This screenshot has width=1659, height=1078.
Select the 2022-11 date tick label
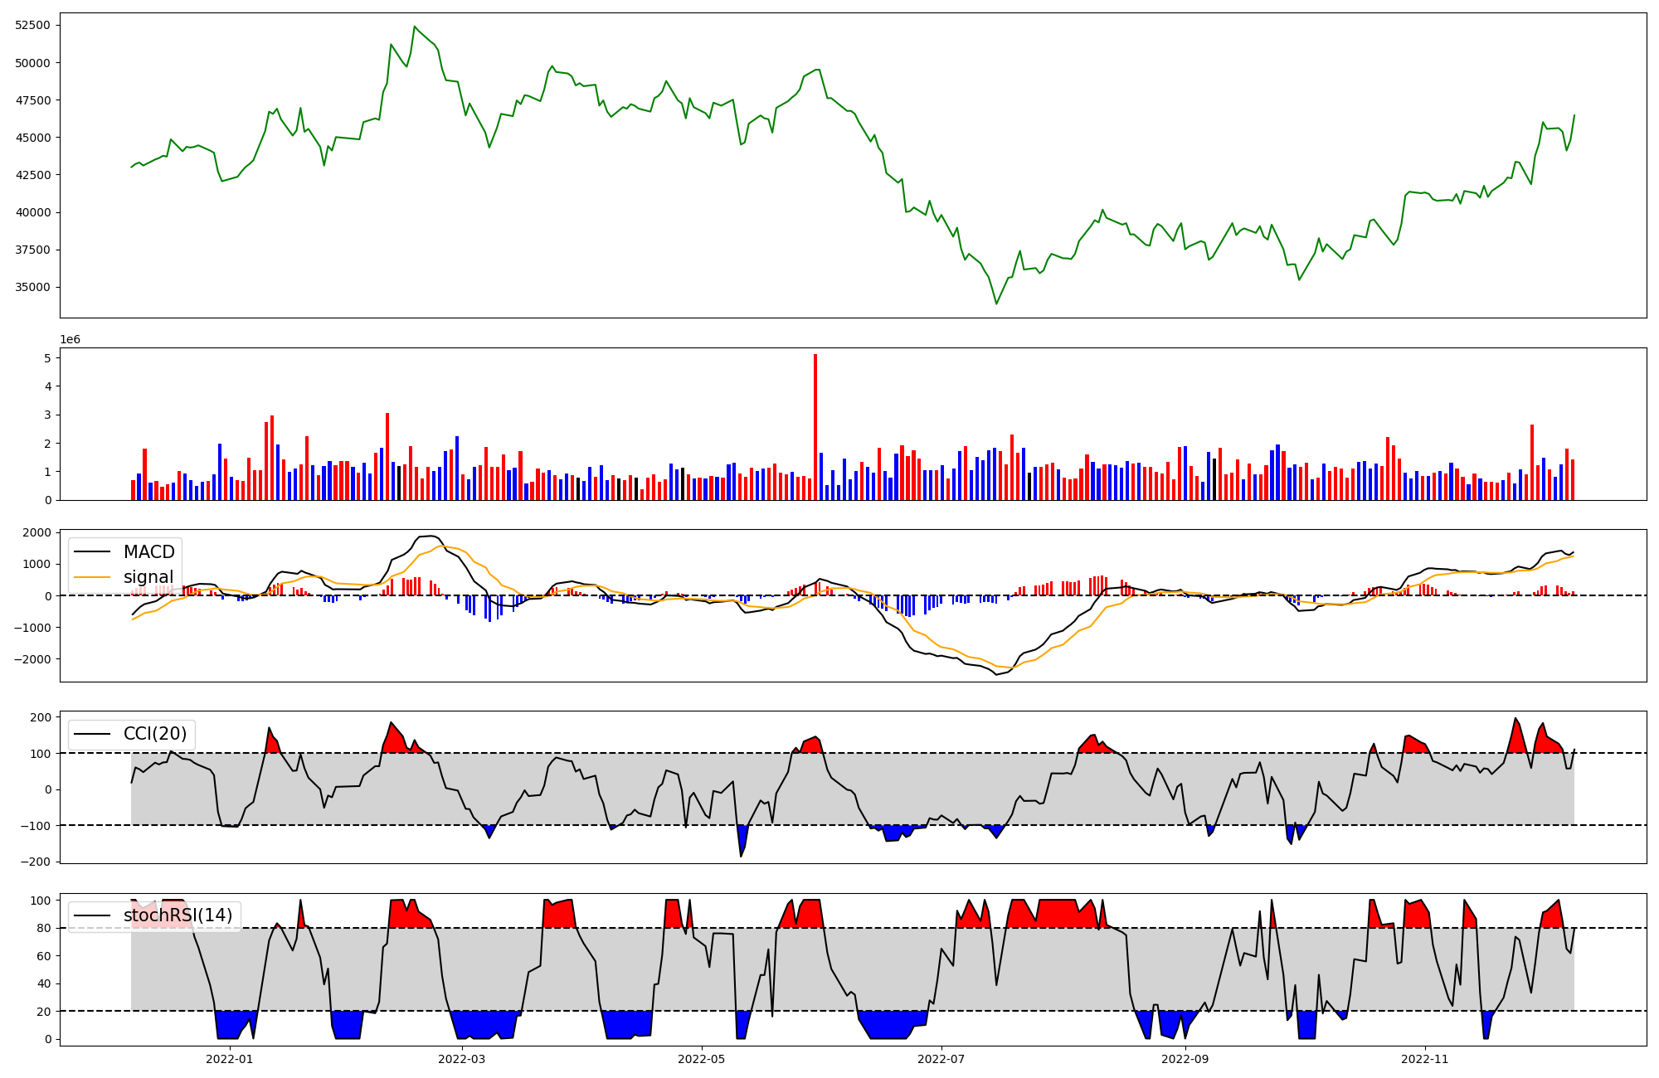click(1425, 1059)
